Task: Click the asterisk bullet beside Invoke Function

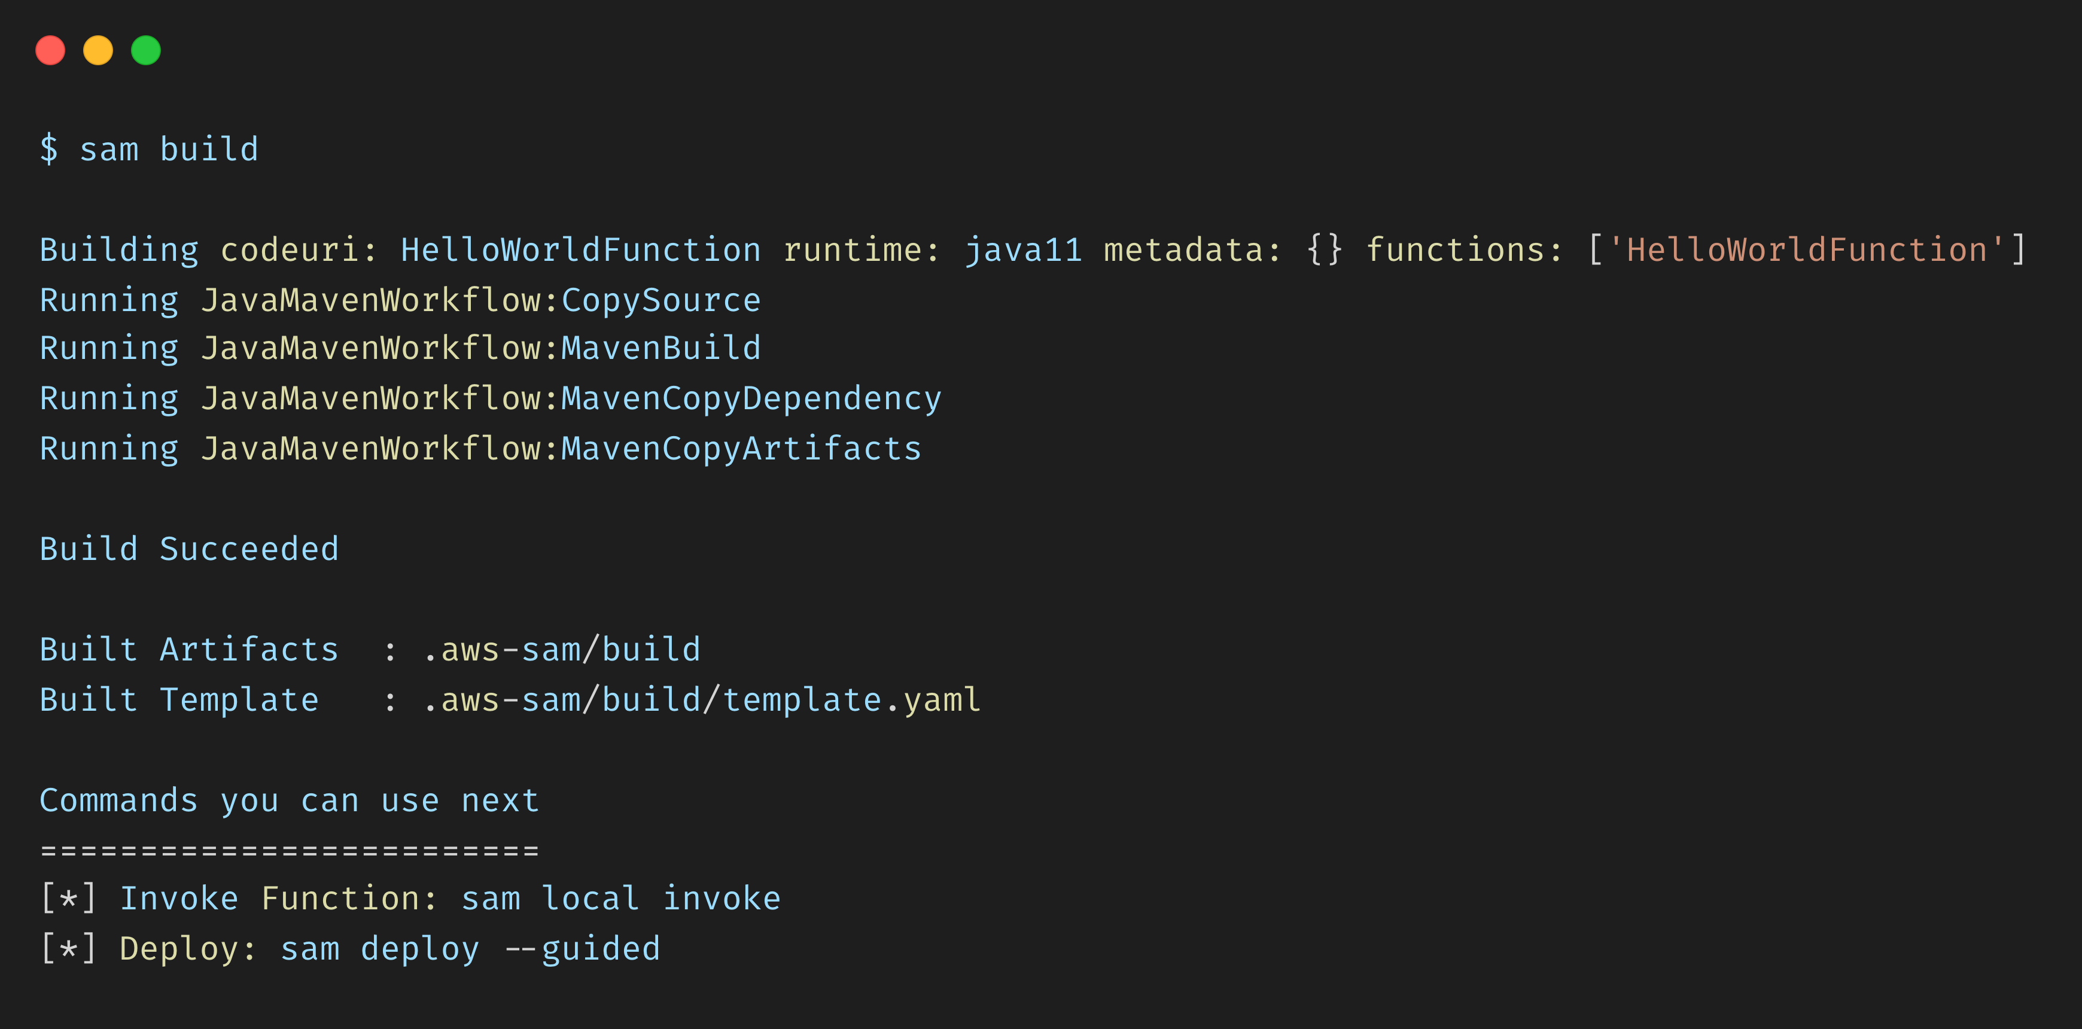Action: pos(69,899)
